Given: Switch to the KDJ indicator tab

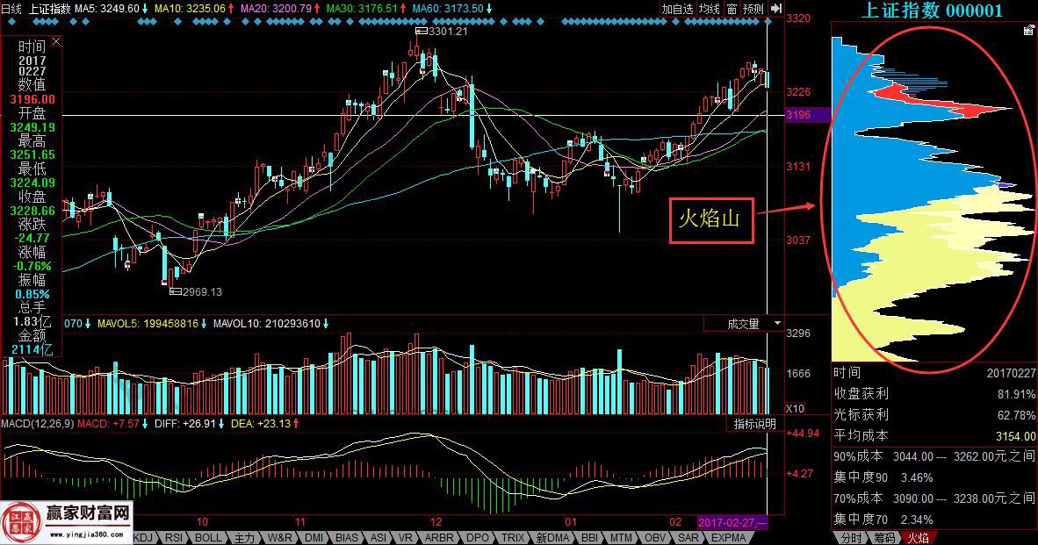Looking at the screenshot, I should [x=144, y=537].
